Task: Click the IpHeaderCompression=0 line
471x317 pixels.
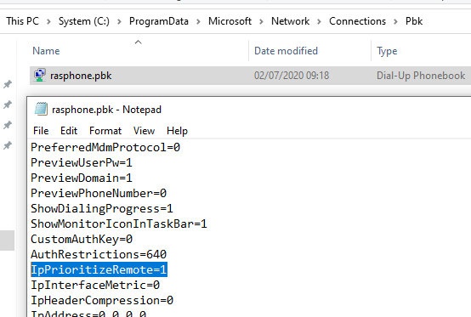Action: [102, 301]
